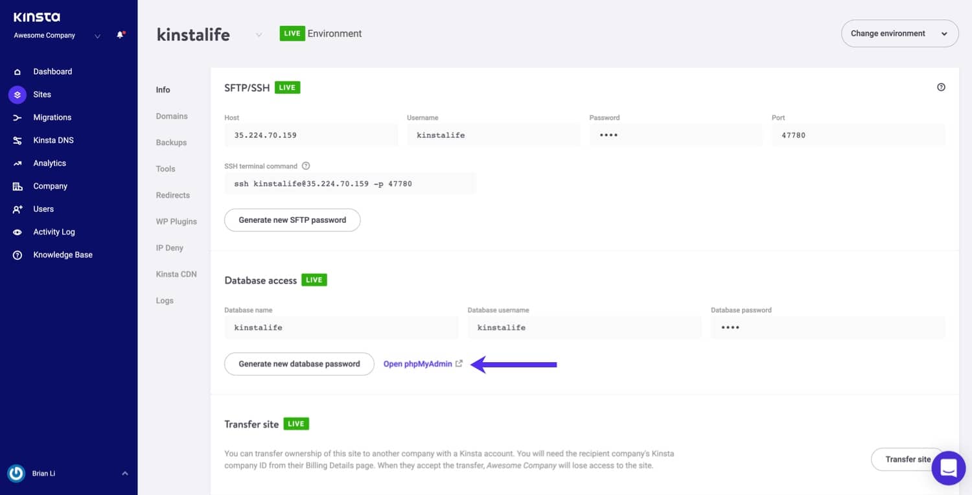The image size is (972, 495).
Task: Click the SFTP password field
Action: pyautogui.click(x=675, y=135)
